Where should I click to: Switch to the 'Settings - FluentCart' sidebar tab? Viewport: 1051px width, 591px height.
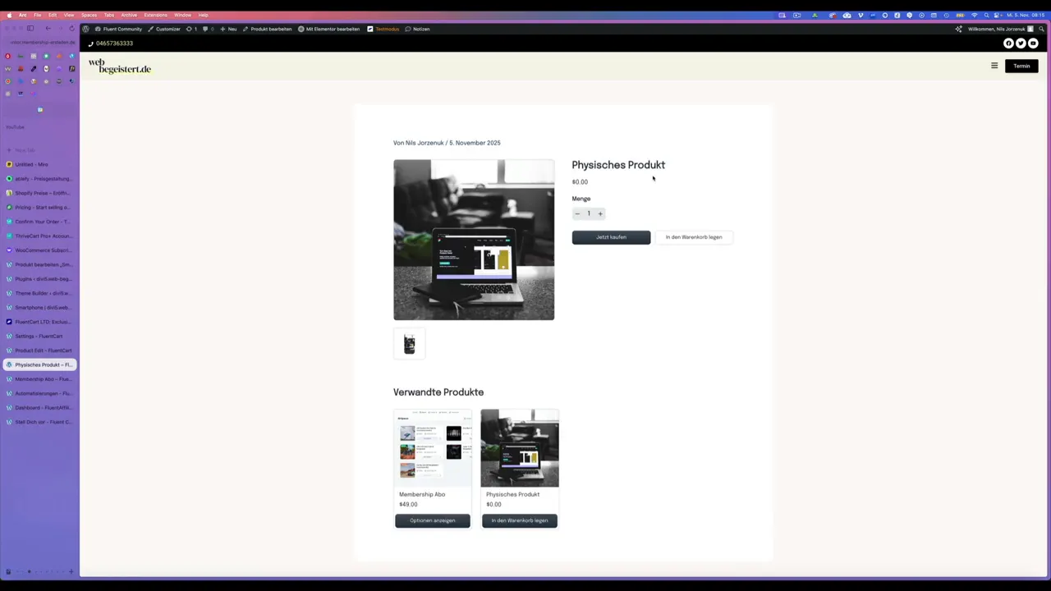pyautogui.click(x=38, y=336)
